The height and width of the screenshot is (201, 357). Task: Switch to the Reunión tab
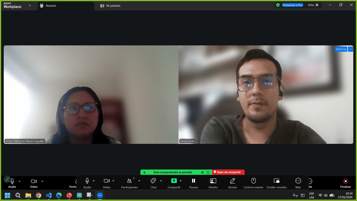point(65,6)
